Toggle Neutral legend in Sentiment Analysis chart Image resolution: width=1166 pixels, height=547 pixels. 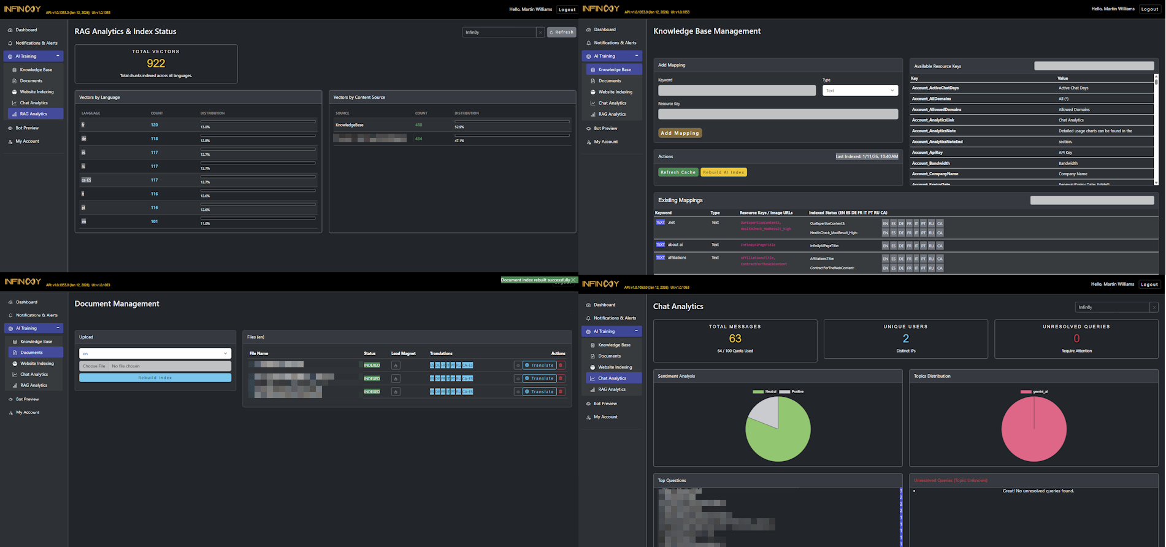point(765,391)
